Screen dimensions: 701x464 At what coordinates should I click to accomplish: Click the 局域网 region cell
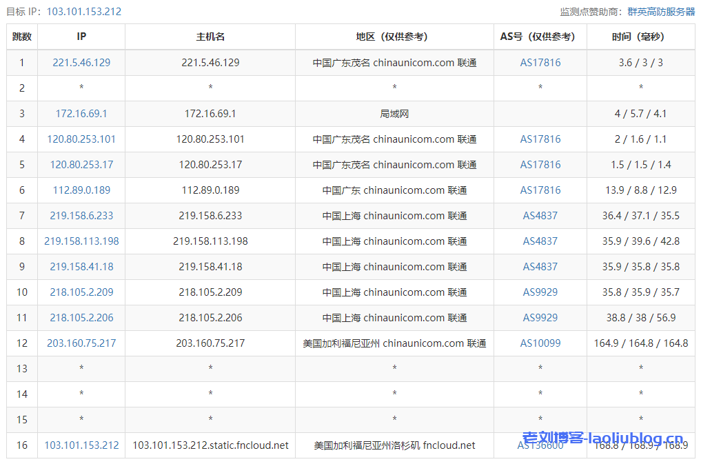pos(394,114)
